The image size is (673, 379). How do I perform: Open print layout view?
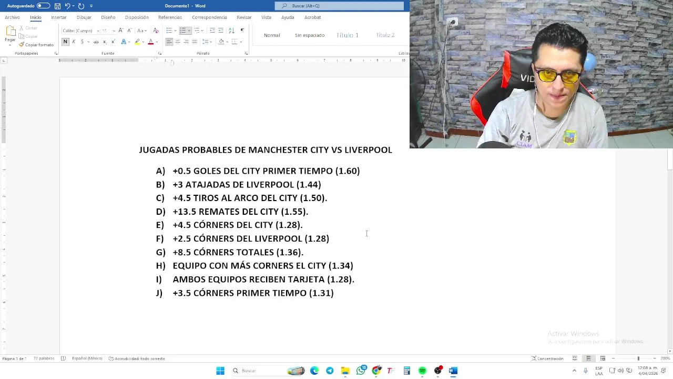click(588, 358)
